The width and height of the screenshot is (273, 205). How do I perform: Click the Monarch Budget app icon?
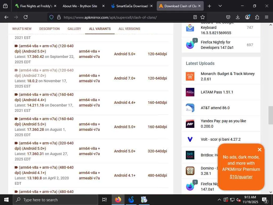tap(190, 76)
